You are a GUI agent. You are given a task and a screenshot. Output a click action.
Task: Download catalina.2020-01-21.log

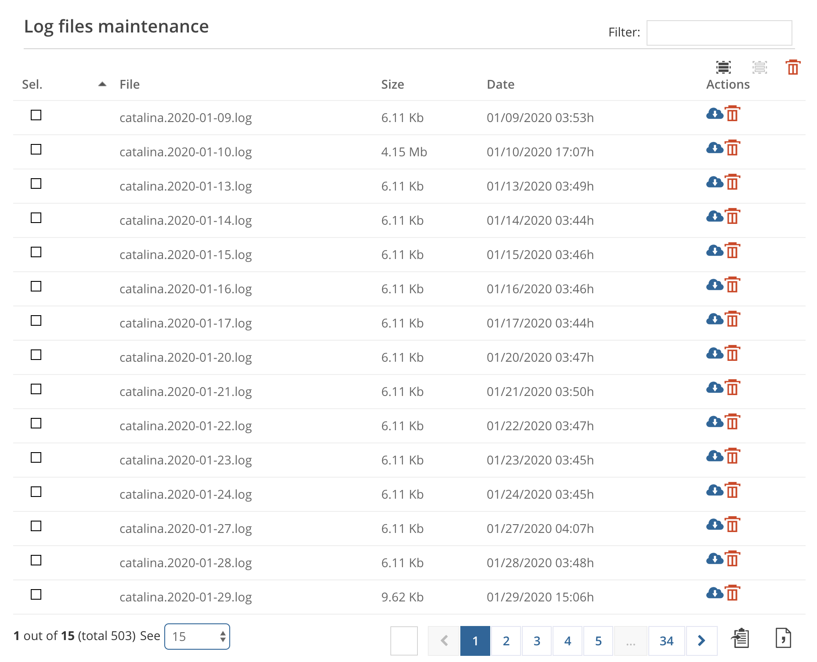tap(715, 388)
